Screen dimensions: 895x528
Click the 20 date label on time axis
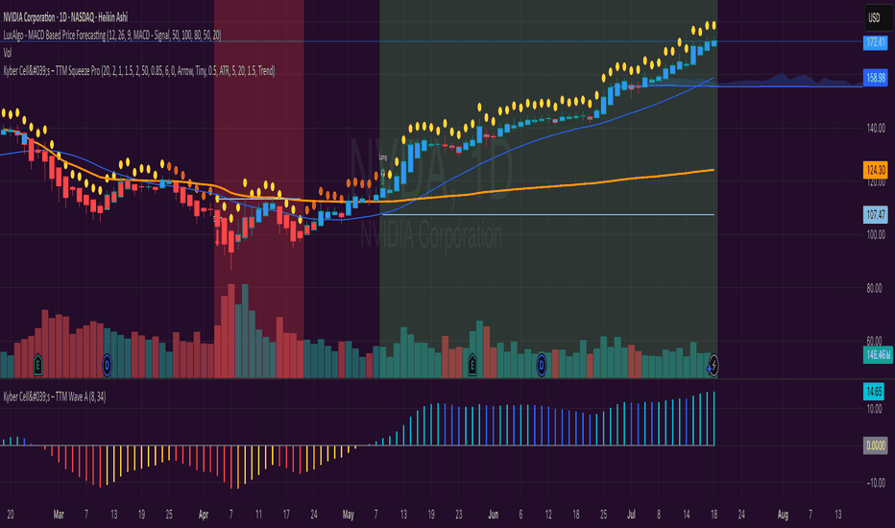pos(11,515)
